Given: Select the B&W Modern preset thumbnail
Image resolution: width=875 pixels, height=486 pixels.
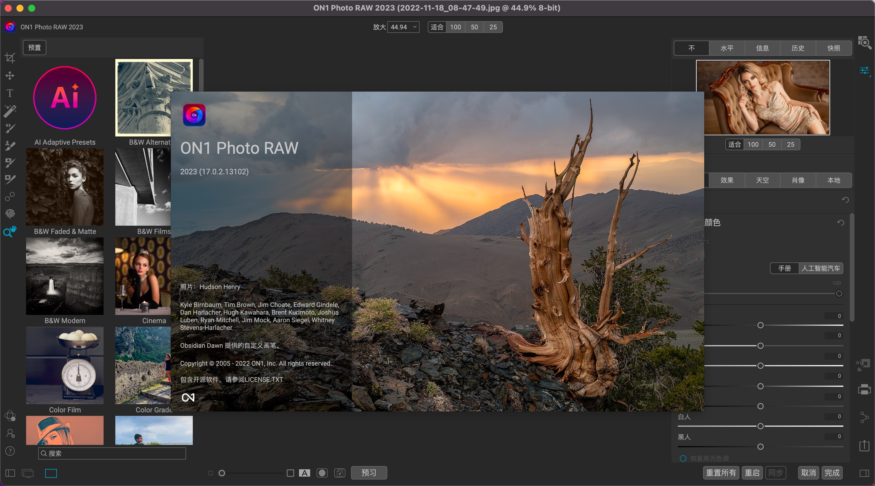Looking at the screenshot, I should click(65, 276).
